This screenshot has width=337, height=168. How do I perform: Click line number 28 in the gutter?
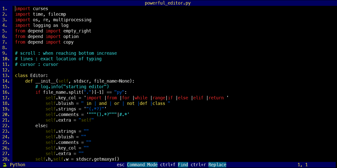click(x=6, y=159)
